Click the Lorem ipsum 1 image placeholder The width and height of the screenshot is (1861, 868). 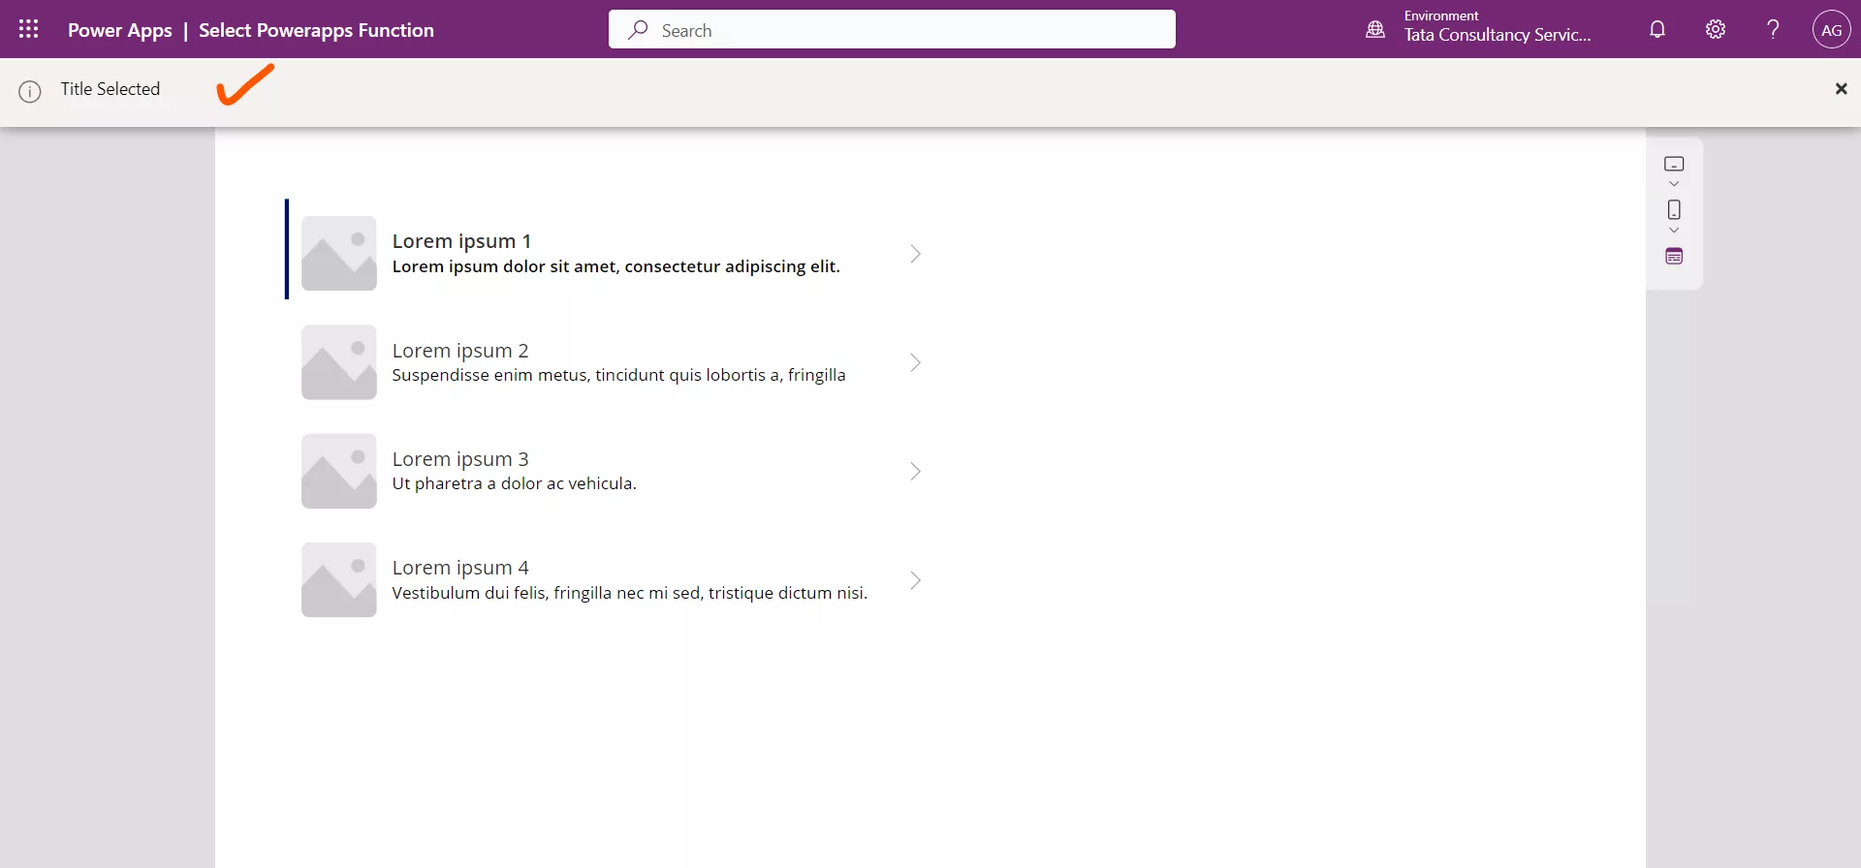click(x=339, y=254)
